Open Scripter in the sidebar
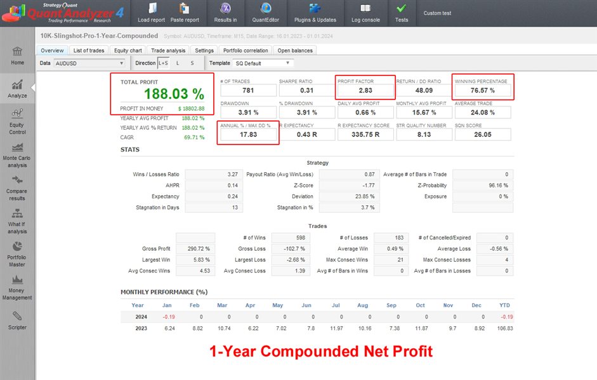The image size is (597, 380). [x=17, y=320]
